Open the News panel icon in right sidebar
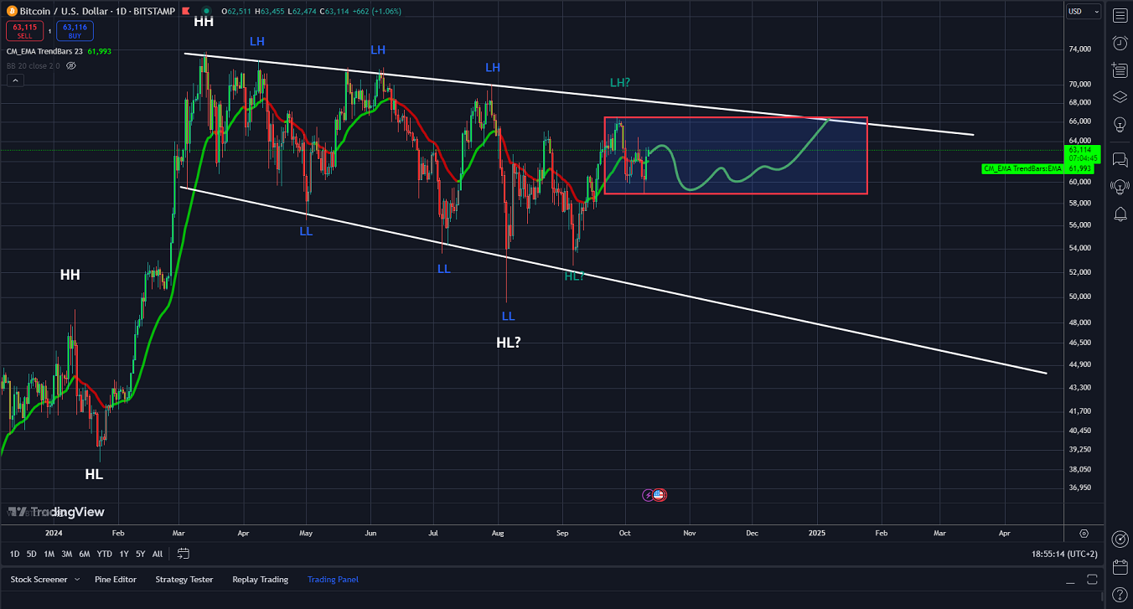The image size is (1133, 609). pyautogui.click(x=1120, y=70)
